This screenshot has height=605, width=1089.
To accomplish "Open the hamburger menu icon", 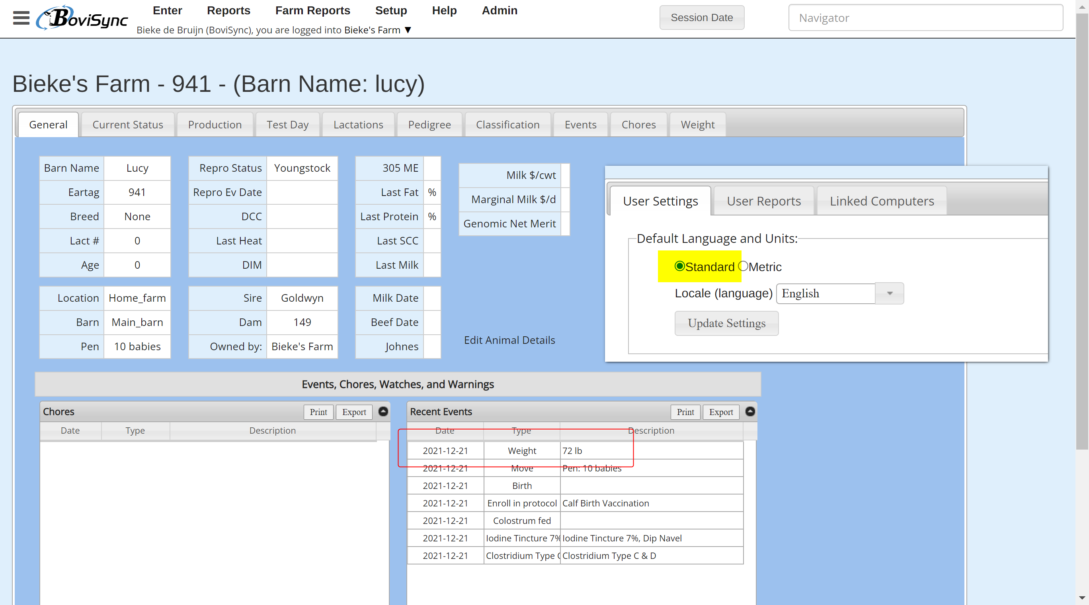I will [21, 18].
